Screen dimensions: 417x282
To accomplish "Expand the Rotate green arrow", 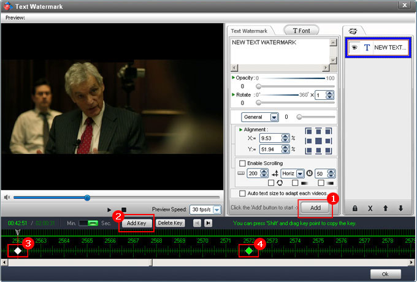I will [233, 94].
